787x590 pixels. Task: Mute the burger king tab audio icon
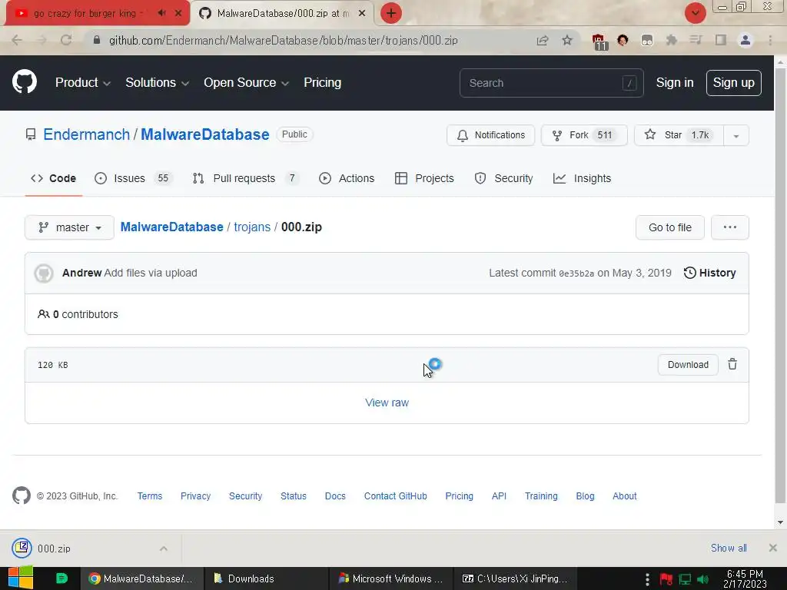[x=161, y=13]
